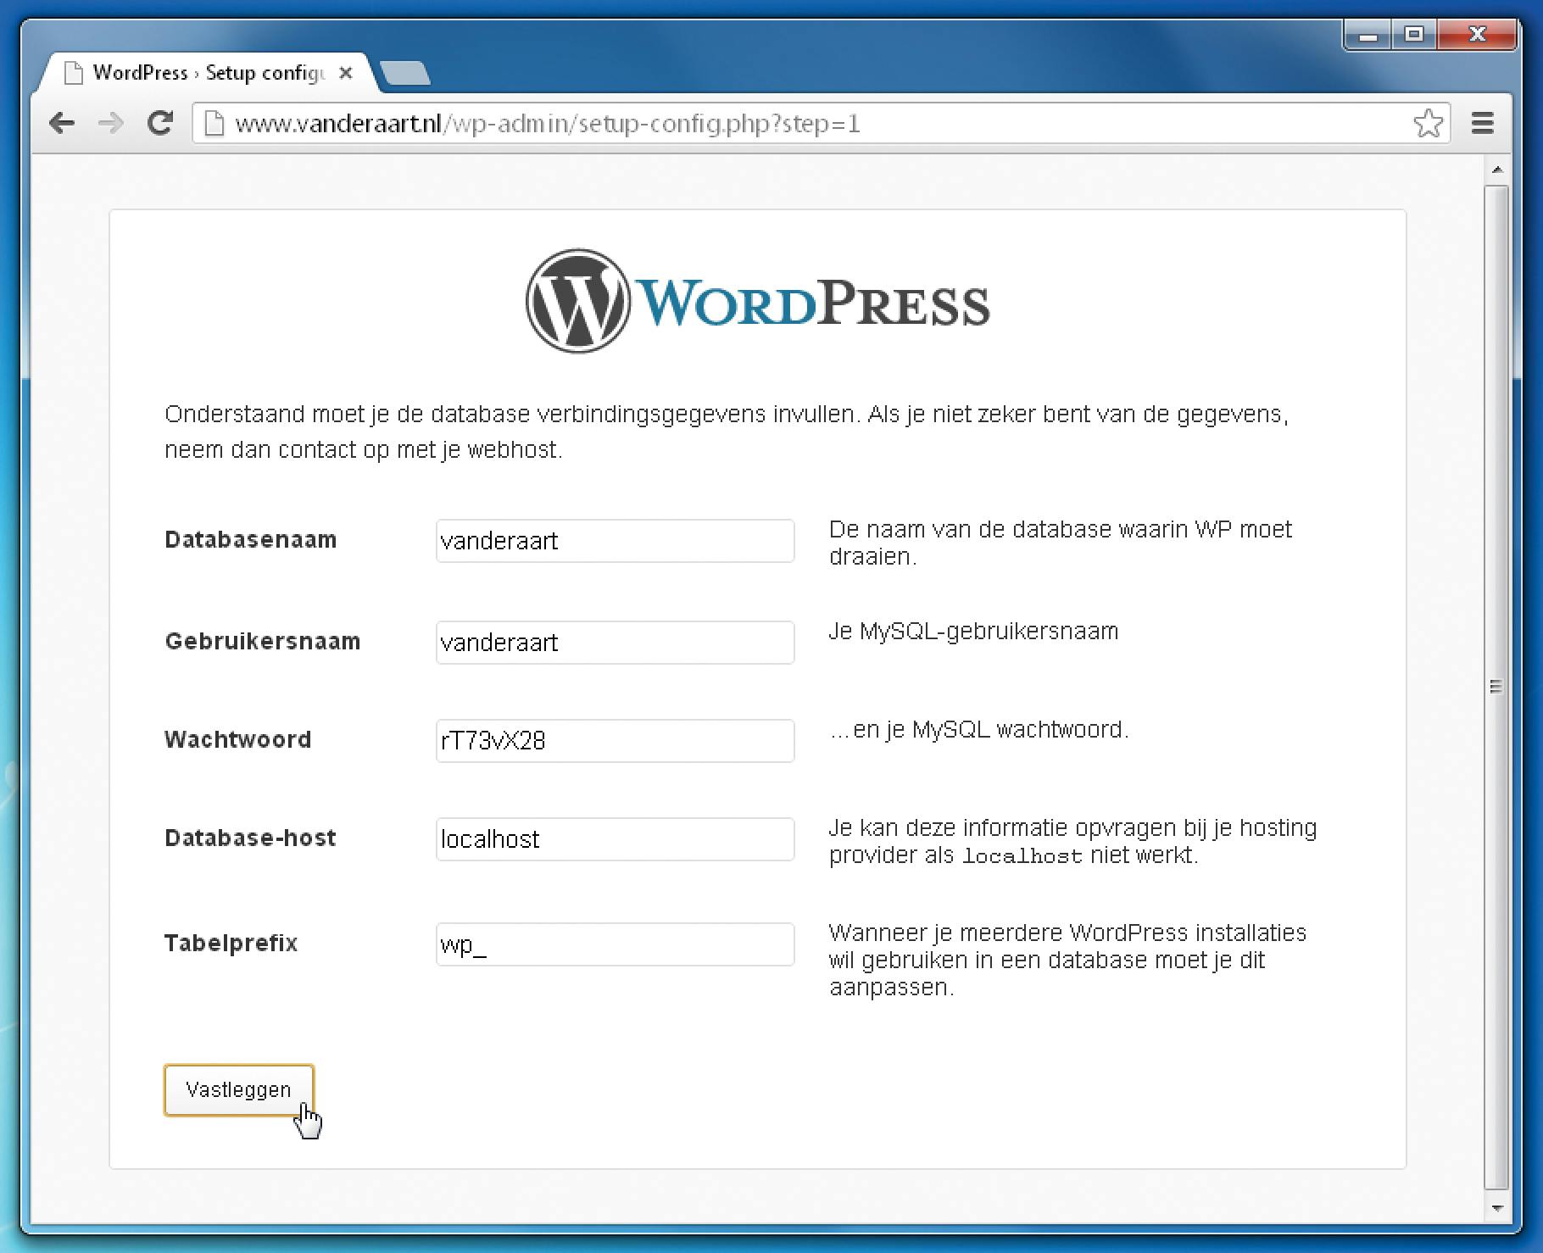Reload the current page
The image size is (1543, 1253).
click(x=160, y=124)
